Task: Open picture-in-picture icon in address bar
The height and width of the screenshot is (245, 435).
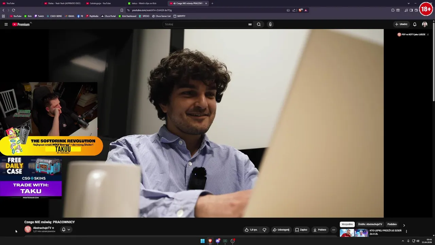Action: pos(288,10)
